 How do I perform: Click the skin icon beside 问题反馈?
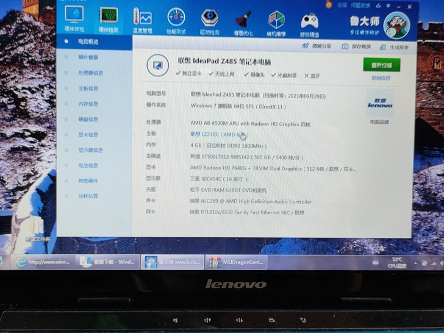click(379, 5)
